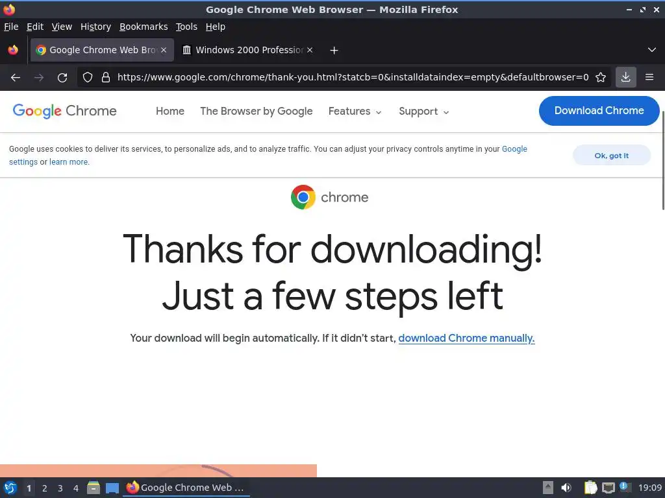
Task: Open the Firefox hamburger menu
Action: [x=649, y=77]
